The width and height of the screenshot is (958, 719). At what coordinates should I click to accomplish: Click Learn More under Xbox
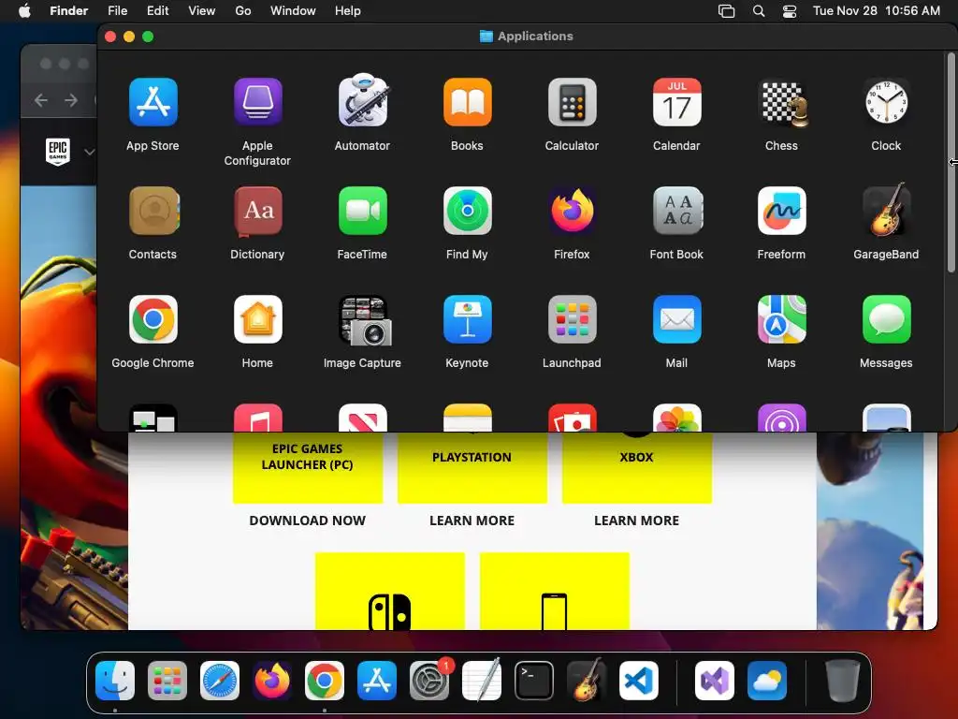click(x=636, y=521)
